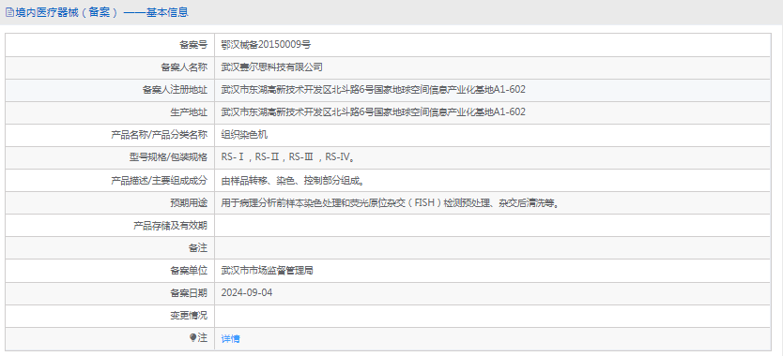This screenshot has height=356, width=783.
Task: Click the empty 产品存储及有效期 value cell
Action: pyautogui.click(x=492, y=226)
